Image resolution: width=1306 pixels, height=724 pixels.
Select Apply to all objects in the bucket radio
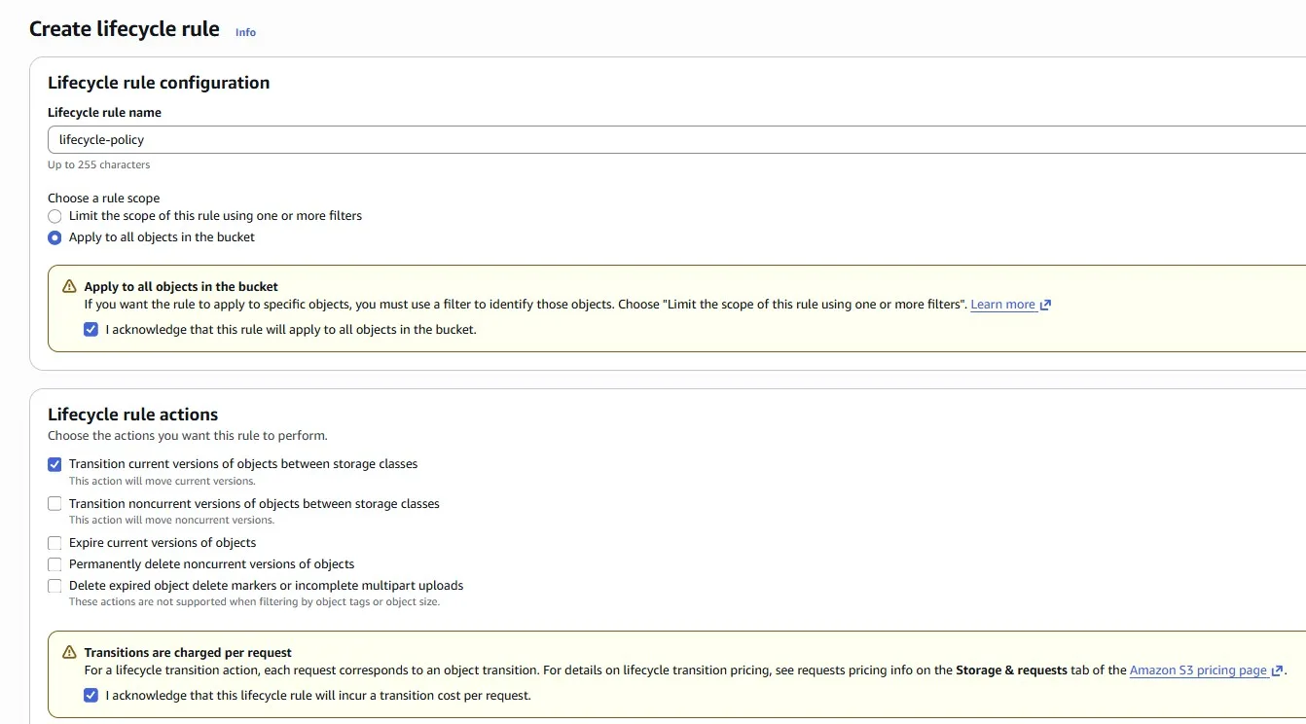click(55, 237)
